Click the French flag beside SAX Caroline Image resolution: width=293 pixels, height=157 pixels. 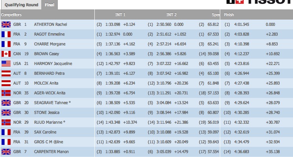(6, 132)
